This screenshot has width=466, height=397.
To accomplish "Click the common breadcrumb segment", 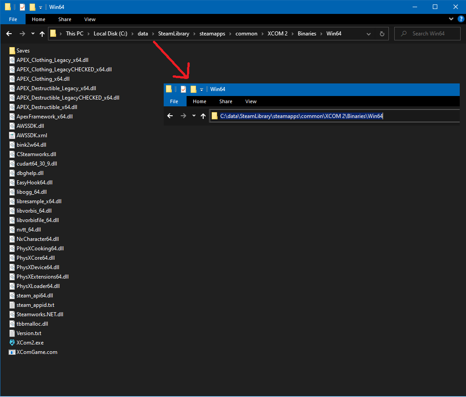I will pos(246,34).
